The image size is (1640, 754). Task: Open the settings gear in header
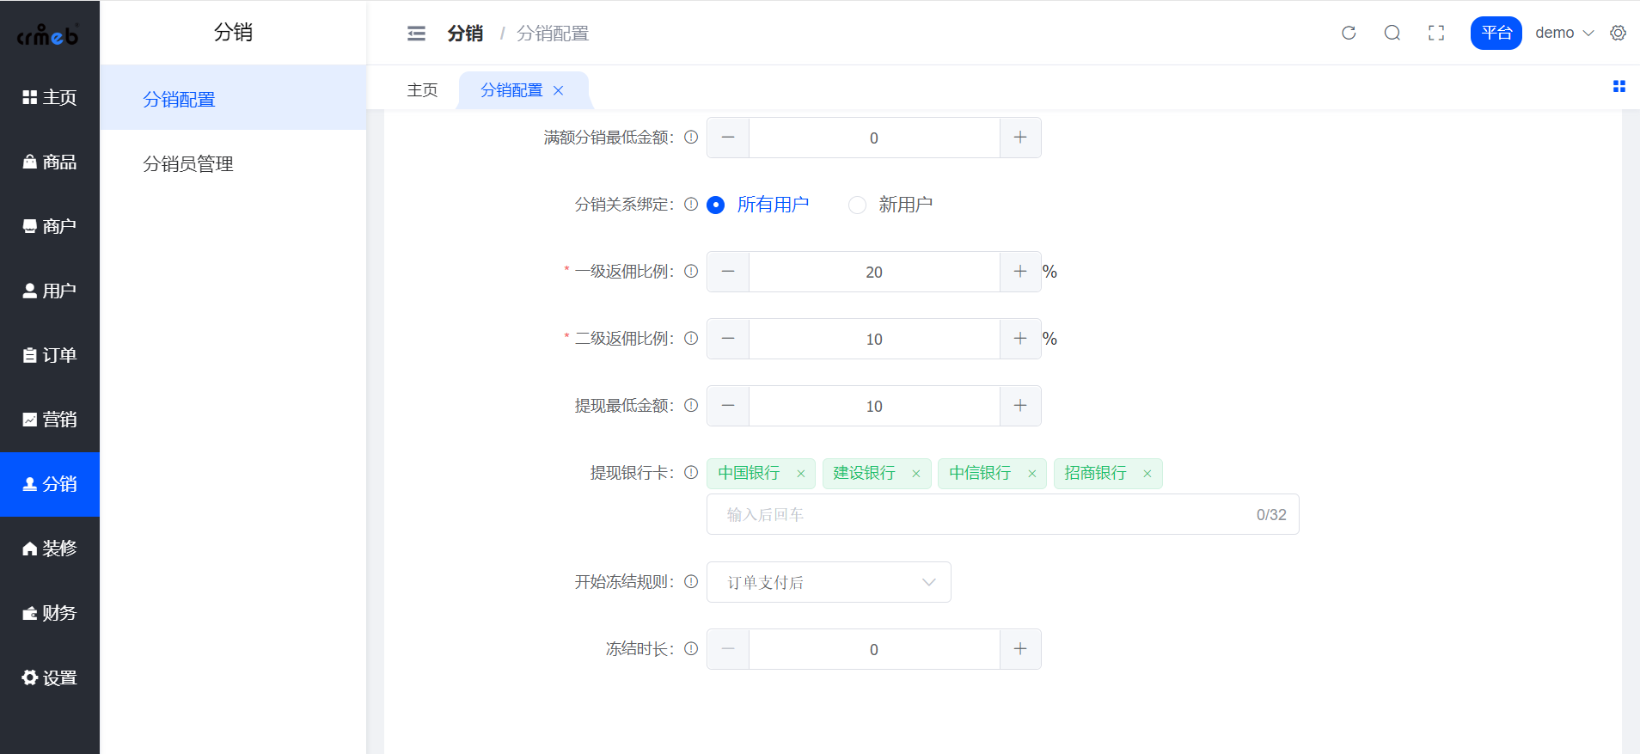tap(1618, 33)
